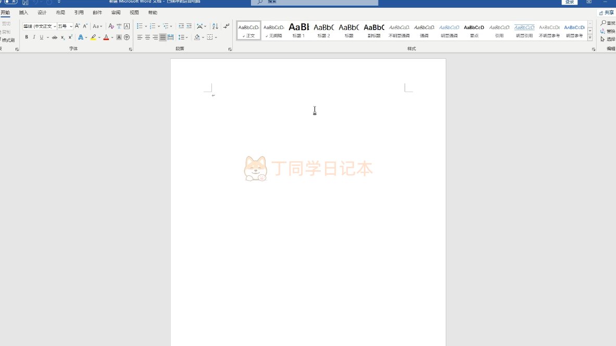Click the search box in title bar
Viewport: 616px width, 346px height.
[x=315, y=3]
